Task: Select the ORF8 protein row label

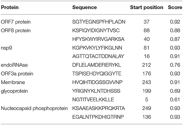Action: 16,30
